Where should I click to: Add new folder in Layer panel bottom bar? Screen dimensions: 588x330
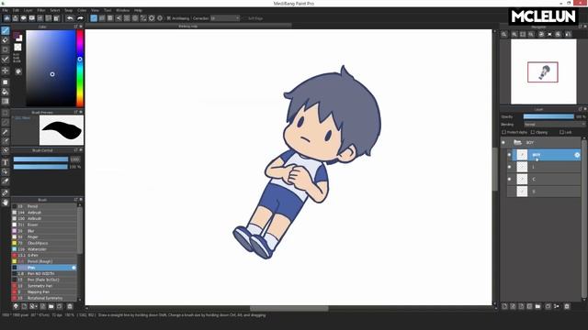pos(537,306)
